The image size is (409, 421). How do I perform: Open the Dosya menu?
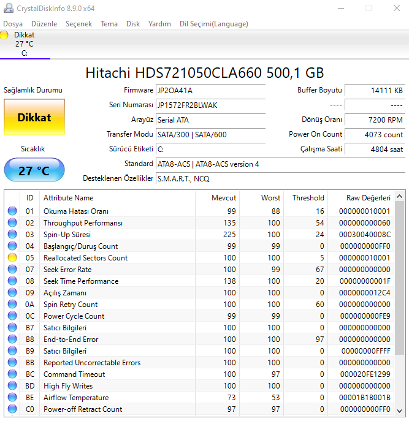tap(13, 24)
